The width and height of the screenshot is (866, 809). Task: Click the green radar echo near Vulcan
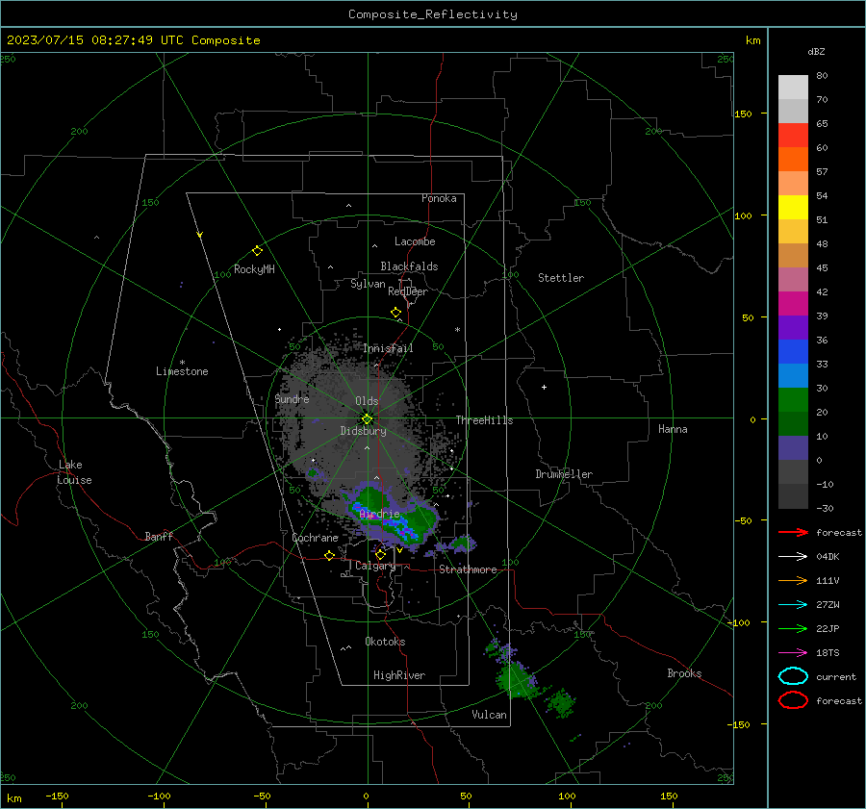pos(516,678)
